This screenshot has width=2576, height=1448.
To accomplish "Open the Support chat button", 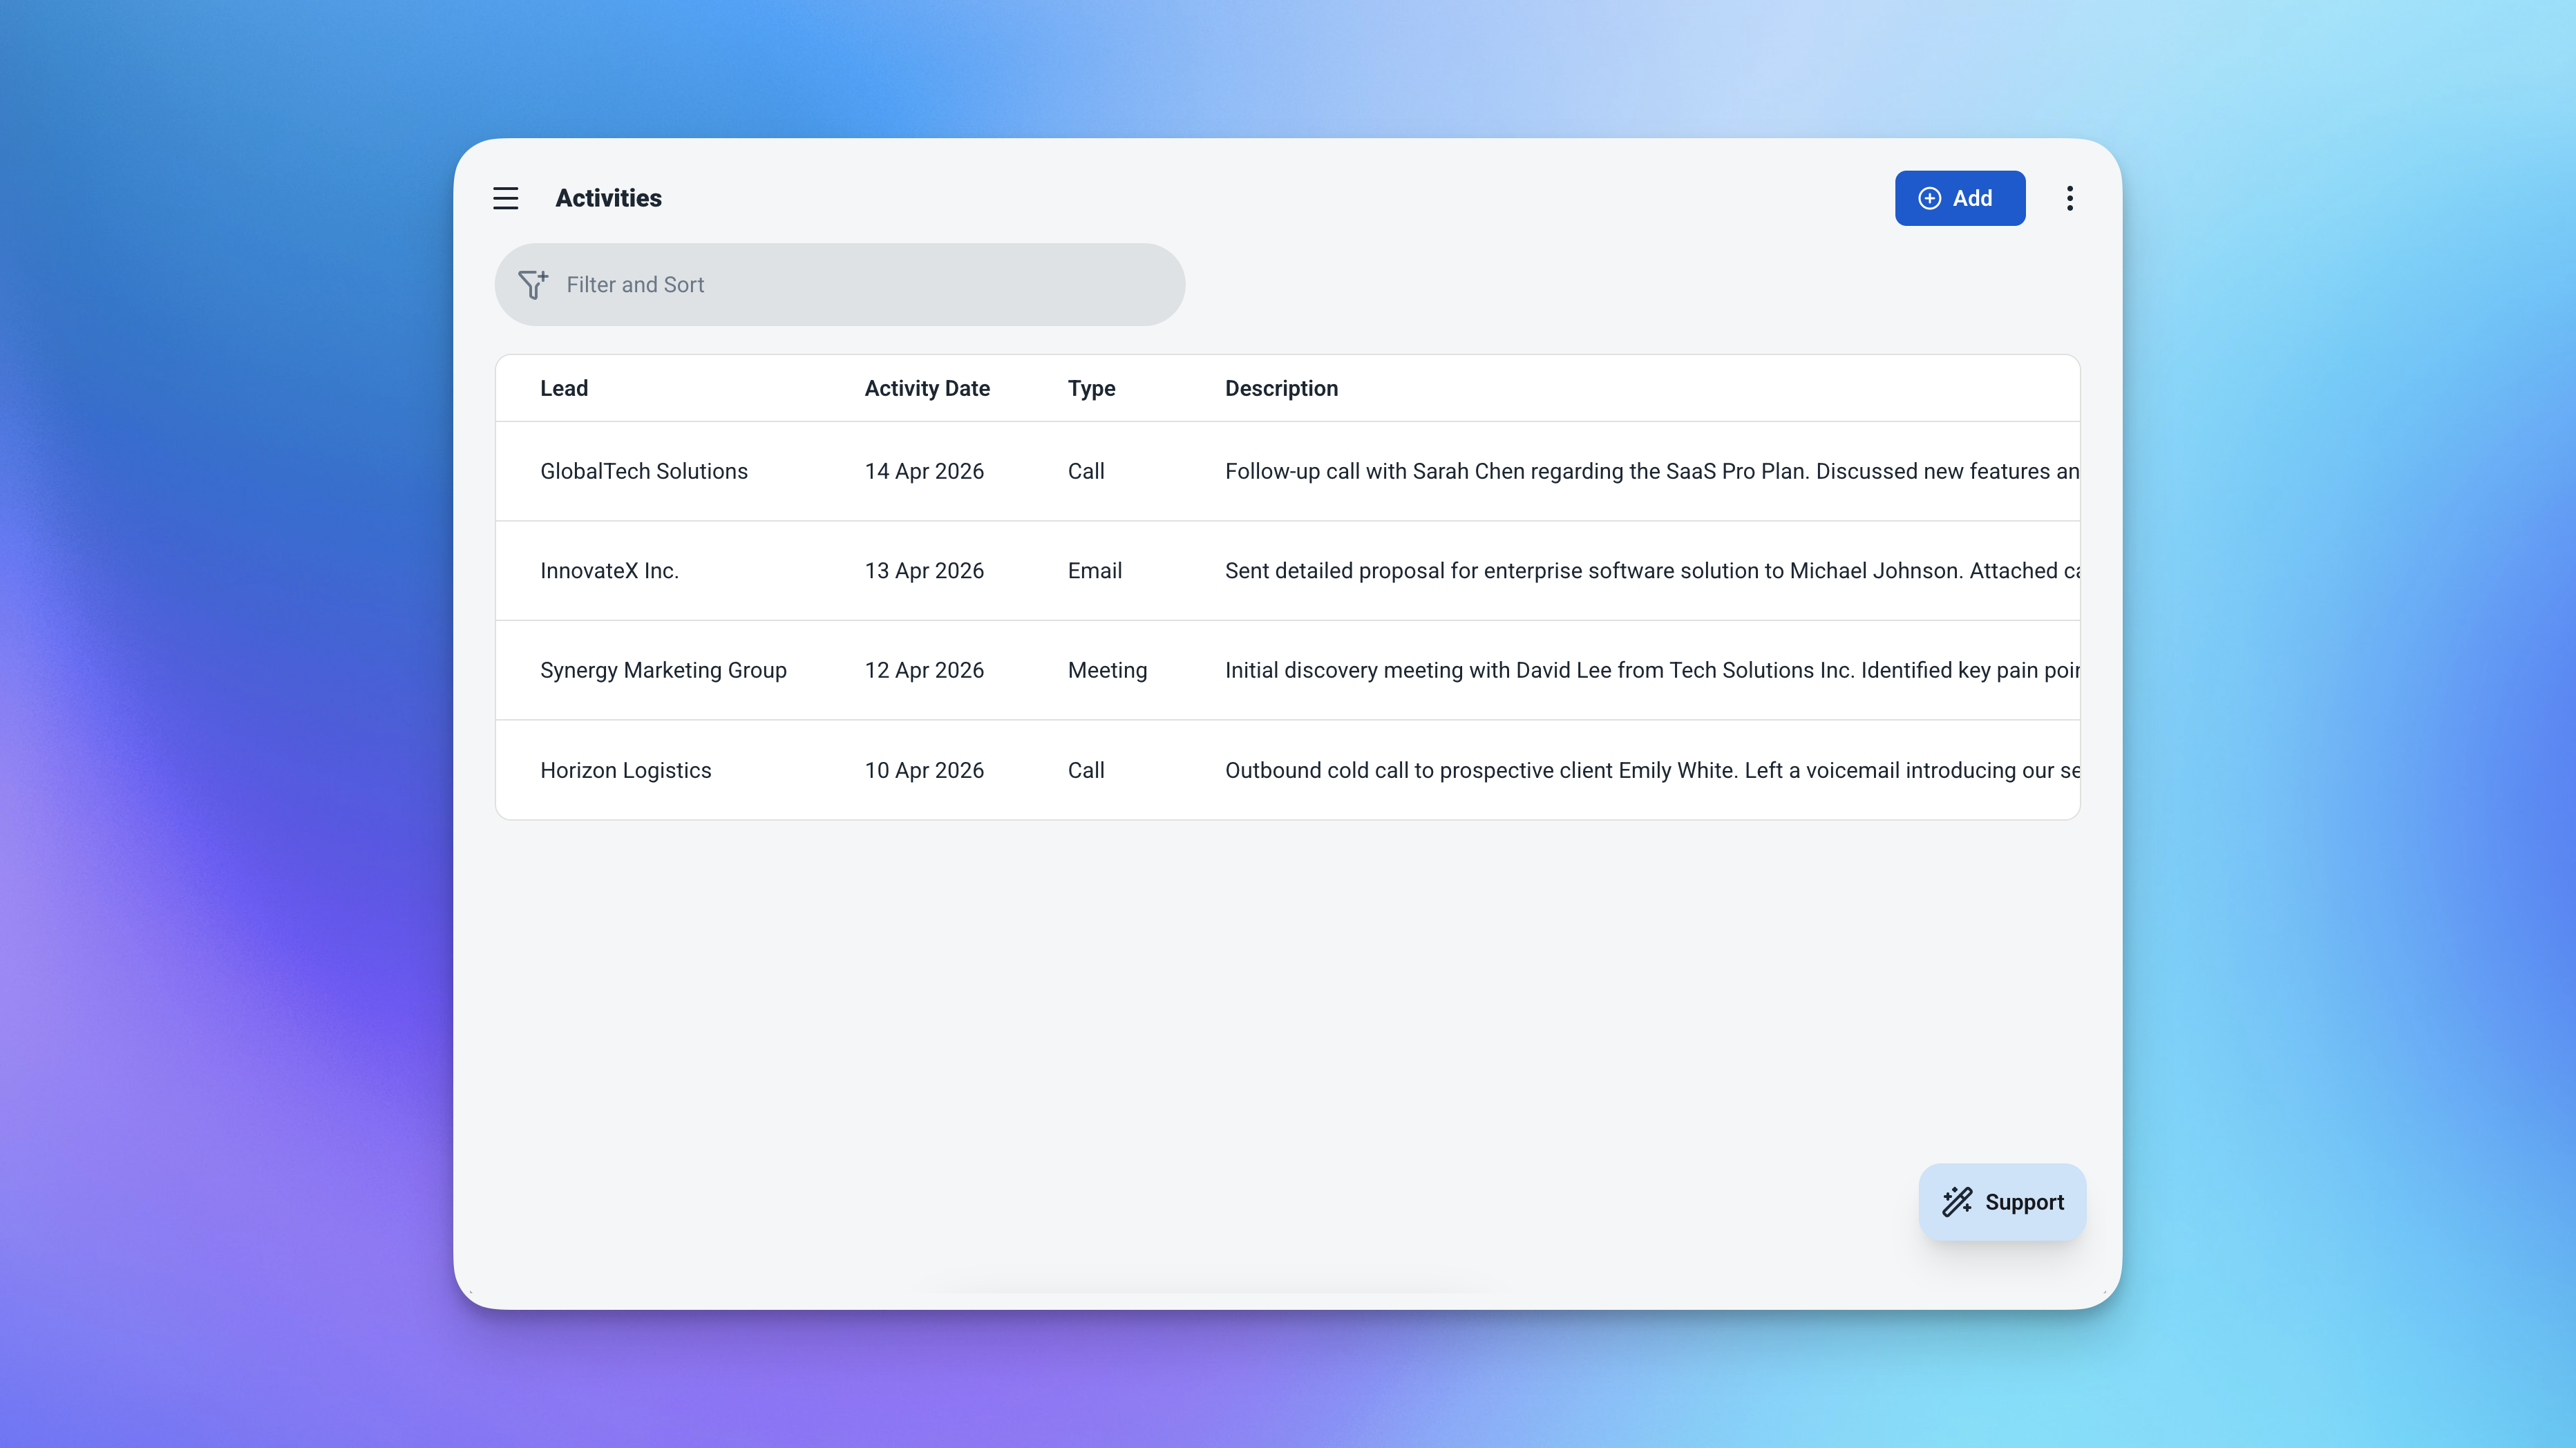I will (x=2002, y=1202).
